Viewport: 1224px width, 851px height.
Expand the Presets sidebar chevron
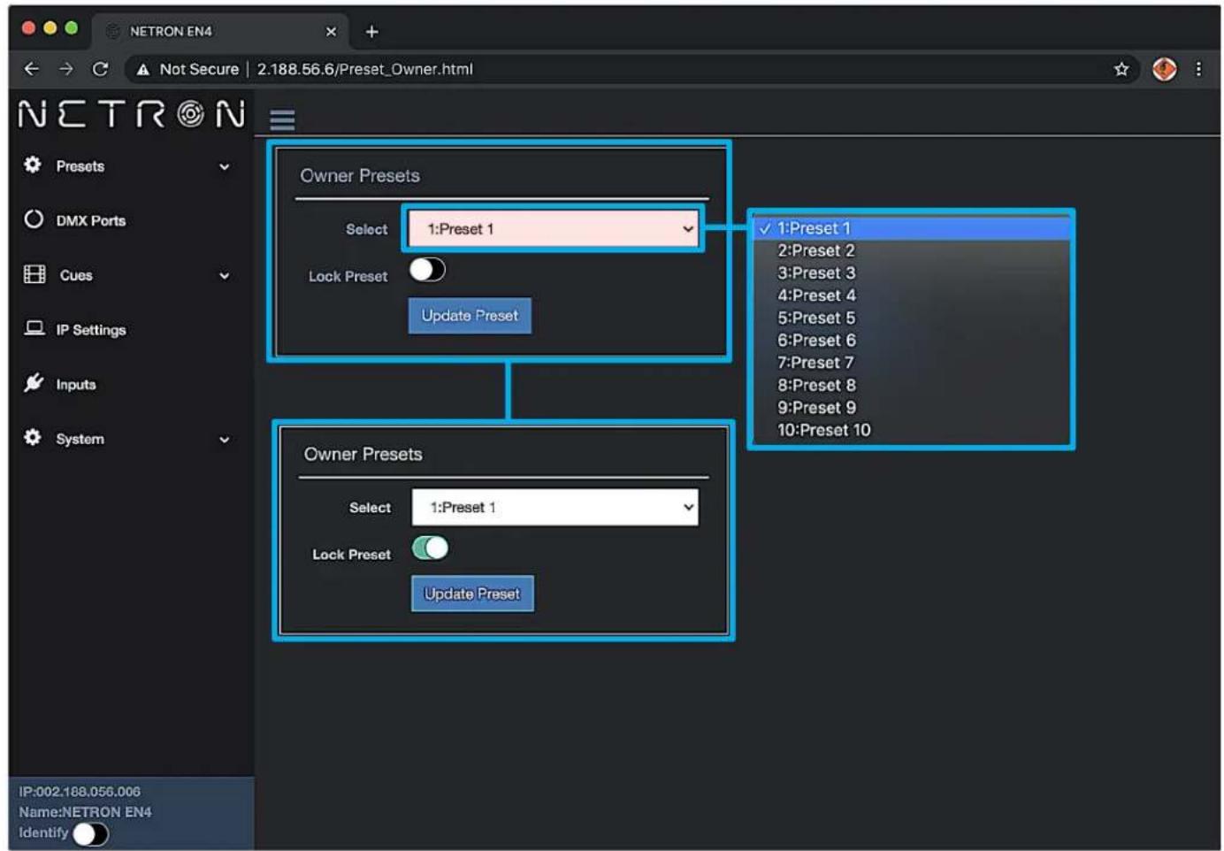click(x=225, y=166)
